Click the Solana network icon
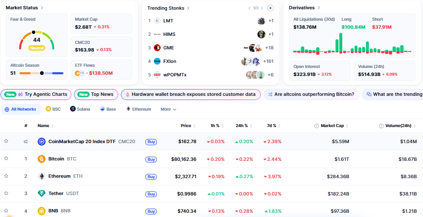The image size is (423, 217). pos(73,109)
